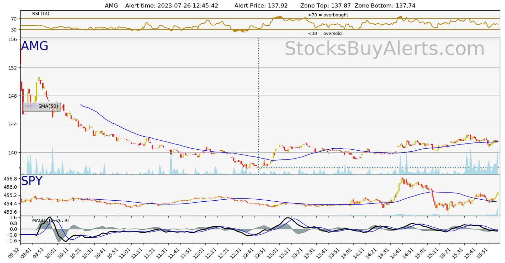Click the horizontal dotted alert price line
The height and width of the screenshot is (263, 505).
379,167
